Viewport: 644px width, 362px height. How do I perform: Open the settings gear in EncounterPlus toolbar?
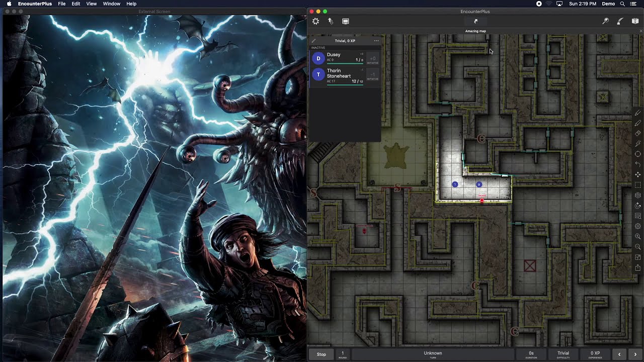[x=315, y=21]
